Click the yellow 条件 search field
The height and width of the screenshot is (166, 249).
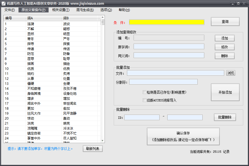[x=166, y=22]
